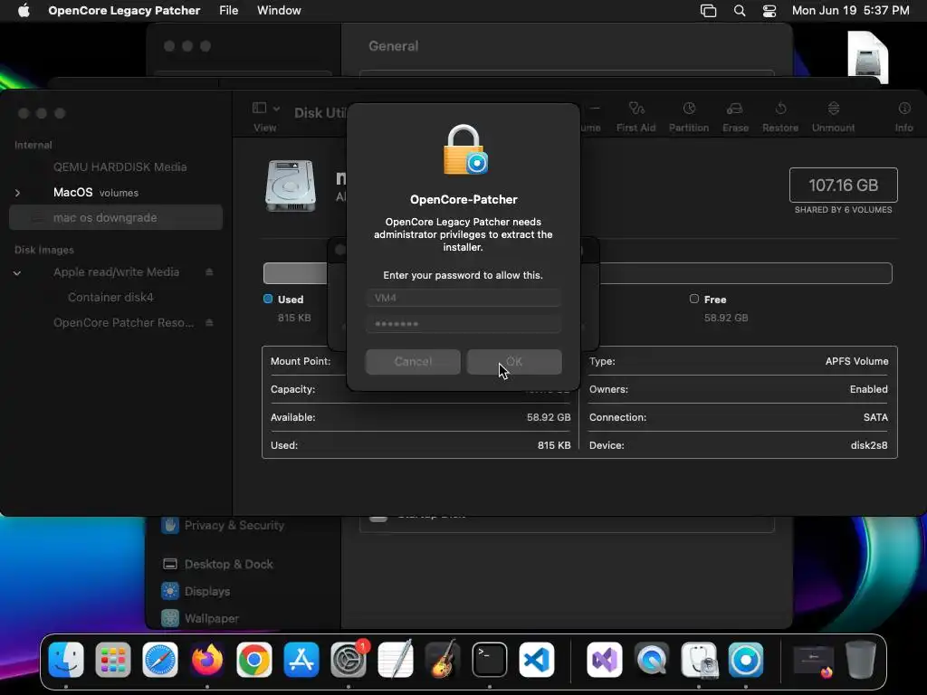This screenshot has width=927, height=695.
Task: Launch Firefox from the Dock
Action: pos(207,660)
